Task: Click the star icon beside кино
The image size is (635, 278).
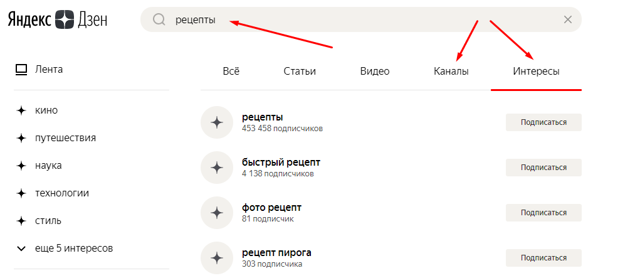Action: tap(21, 110)
